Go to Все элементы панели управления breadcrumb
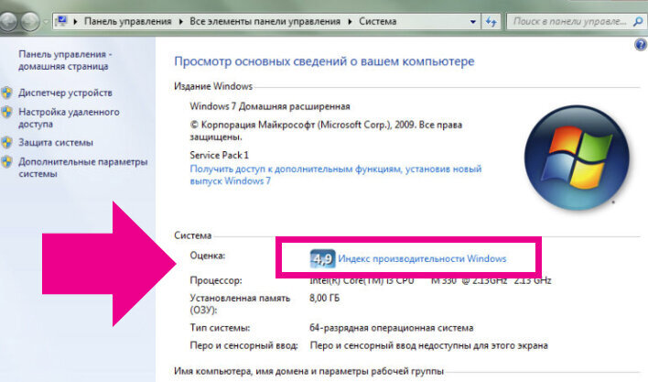648x382 pixels. pyautogui.click(x=265, y=21)
